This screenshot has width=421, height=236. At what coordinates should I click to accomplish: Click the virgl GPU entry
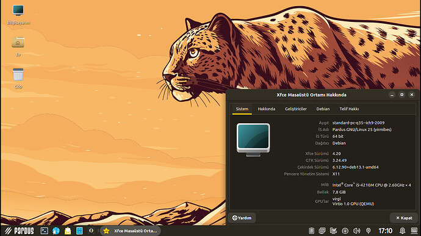[x=336, y=199]
